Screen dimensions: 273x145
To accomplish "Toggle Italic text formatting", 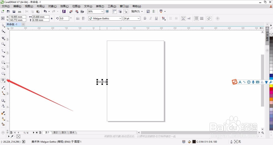I will [151, 18].
